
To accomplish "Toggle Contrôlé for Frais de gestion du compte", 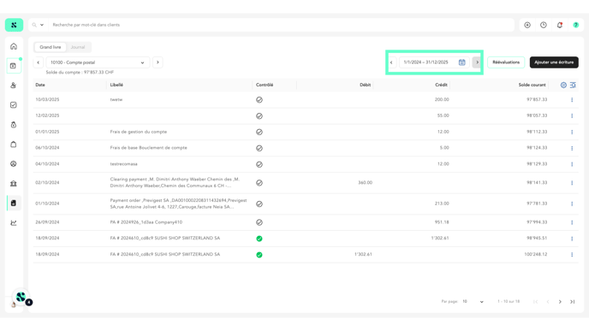I will point(259,132).
